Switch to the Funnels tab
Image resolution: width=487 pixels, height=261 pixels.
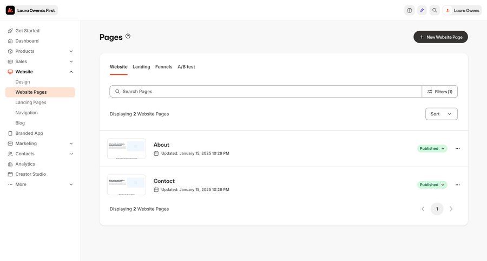tap(163, 67)
